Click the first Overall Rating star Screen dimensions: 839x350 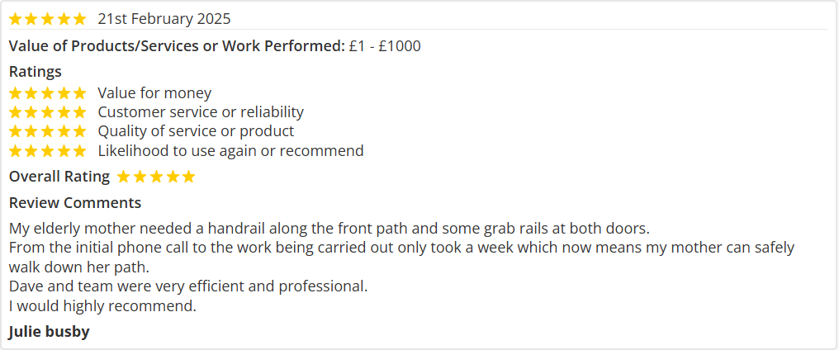tap(124, 177)
